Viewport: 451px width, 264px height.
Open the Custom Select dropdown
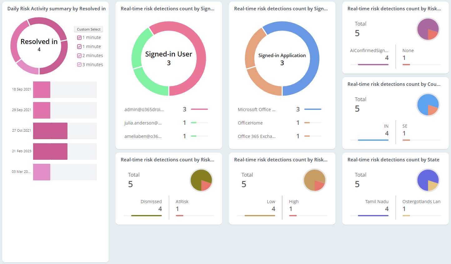(x=88, y=29)
